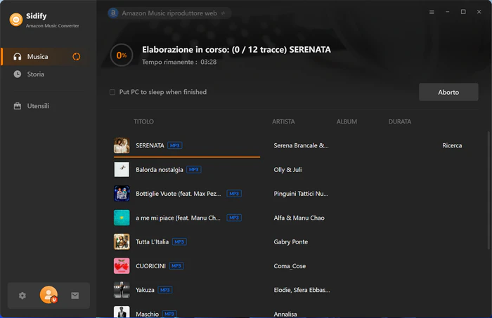Click the MP3 badge next to Yakuza
The width and height of the screenshot is (492, 318).
point(165,290)
